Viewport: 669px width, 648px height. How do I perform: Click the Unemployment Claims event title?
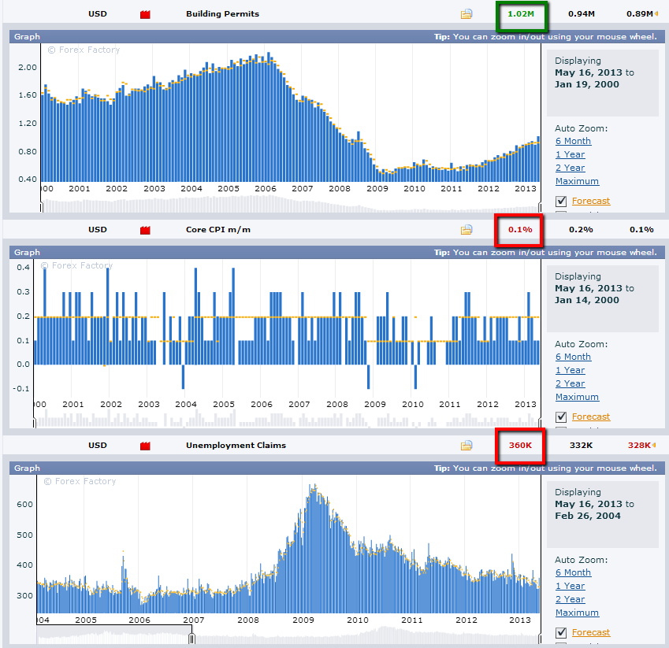click(236, 445)
